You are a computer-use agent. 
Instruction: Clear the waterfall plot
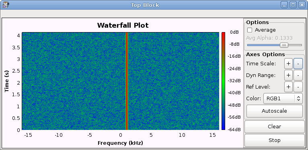pyautogui.click(x=274, y=126)
